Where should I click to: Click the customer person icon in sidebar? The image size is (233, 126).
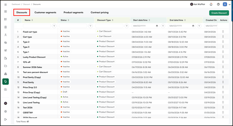6,35
